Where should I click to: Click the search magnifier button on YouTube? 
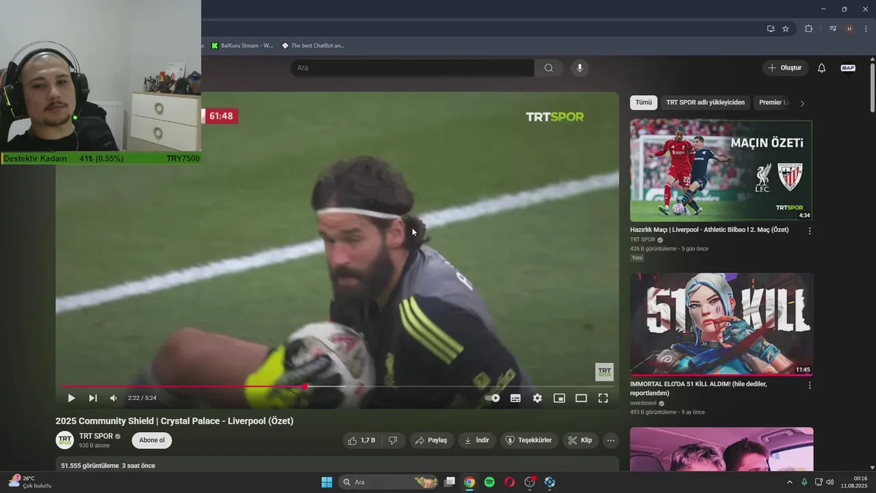pyautogui.click(x=549, y=68)
